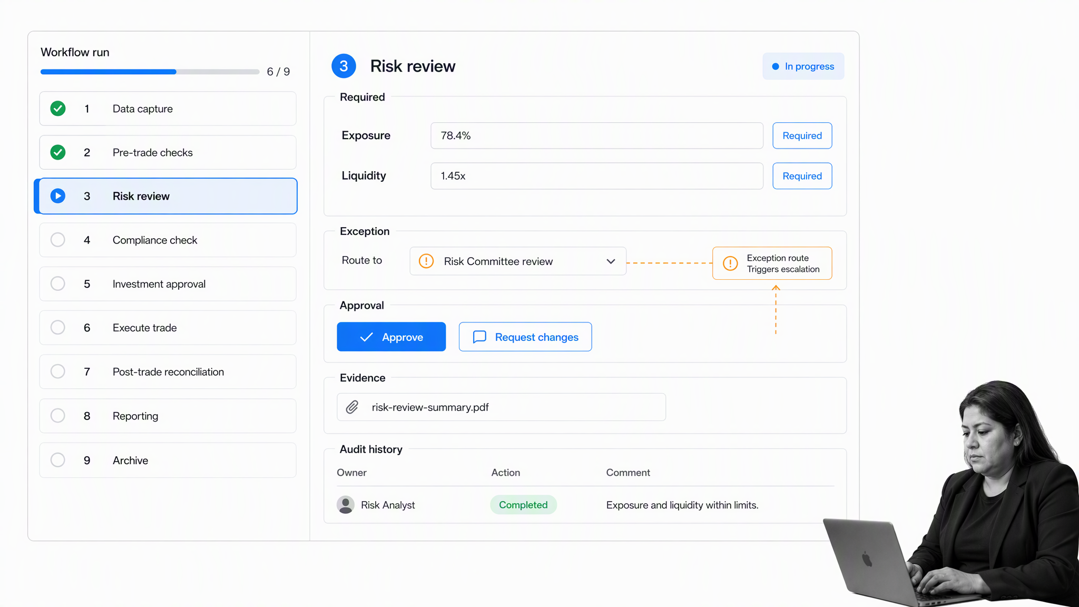Click the Comment column header

[x=628, y=473]
